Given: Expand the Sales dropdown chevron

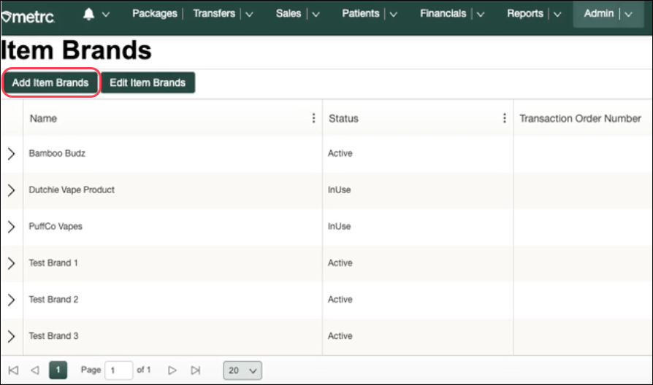Looking at the screenshot, I should (x=316, y=14).
